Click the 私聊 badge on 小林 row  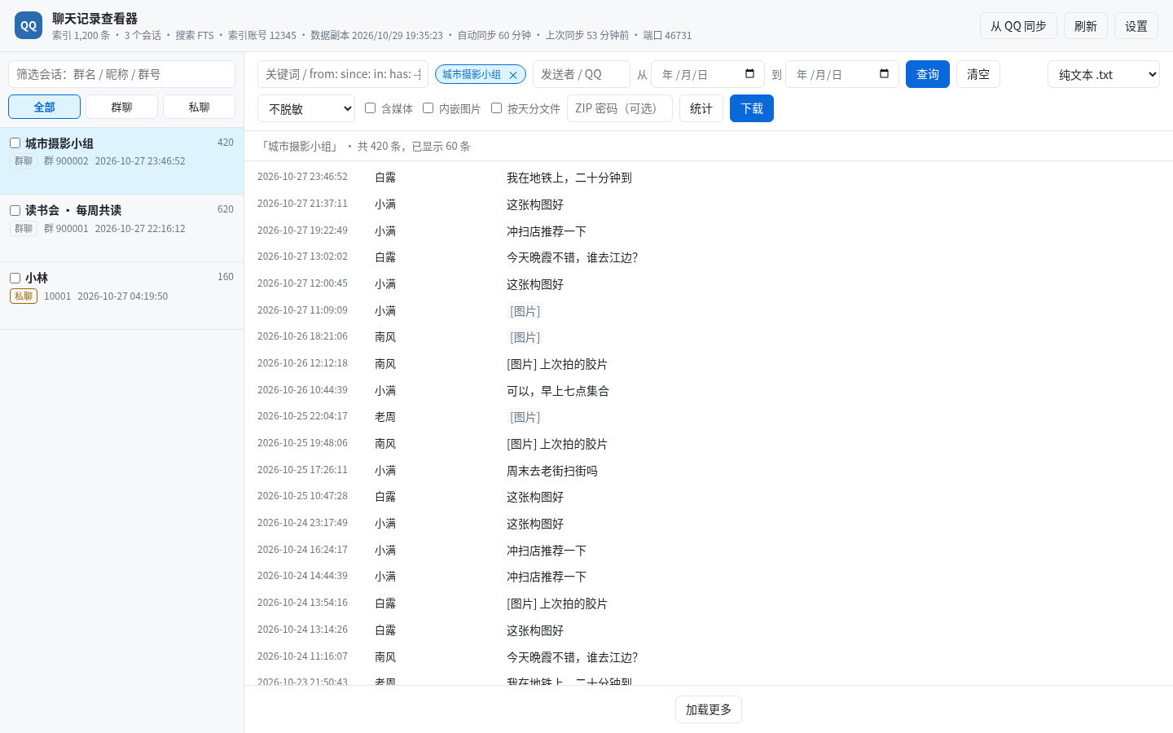coord(24,296)
